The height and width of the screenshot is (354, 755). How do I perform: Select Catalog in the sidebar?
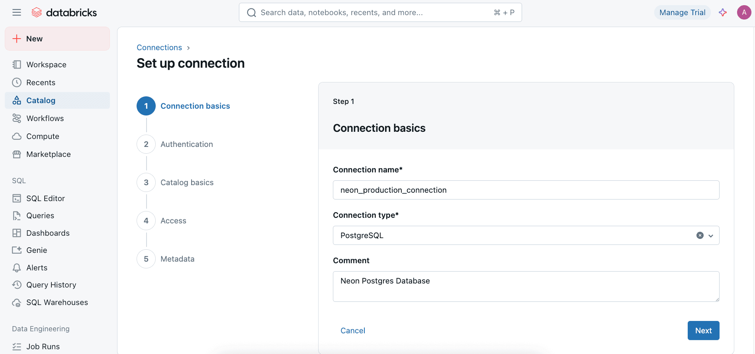(x=57, y=100)
